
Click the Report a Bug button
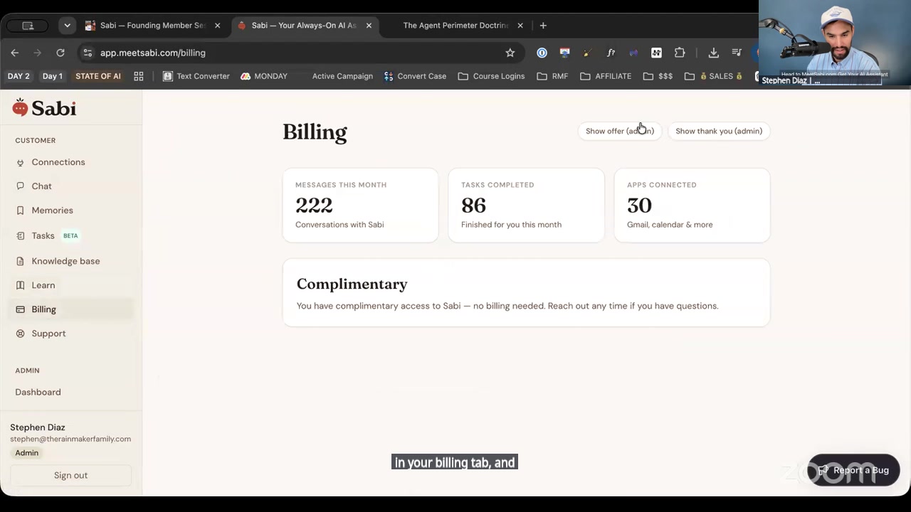click(x=853, y=470)
